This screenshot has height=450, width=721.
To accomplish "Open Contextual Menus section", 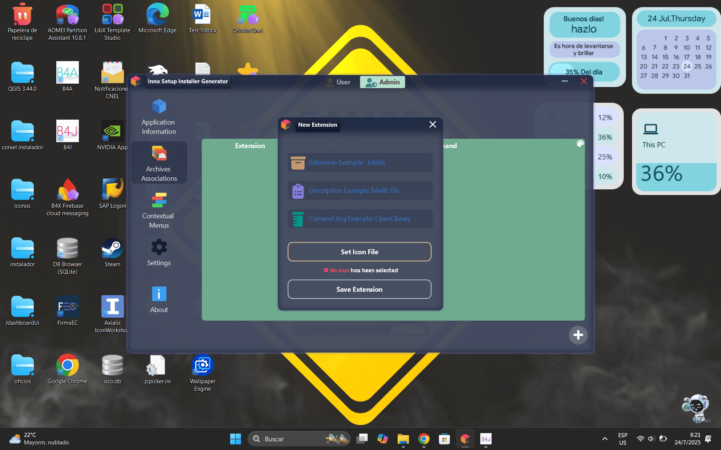I will (159, 210).
